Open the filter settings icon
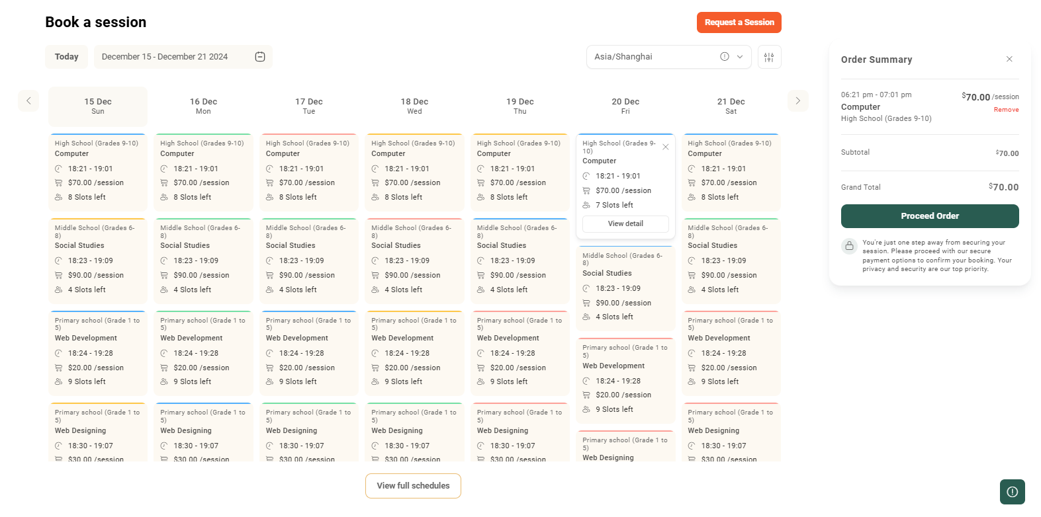1041x517 pixels. [x=769, y=58]
